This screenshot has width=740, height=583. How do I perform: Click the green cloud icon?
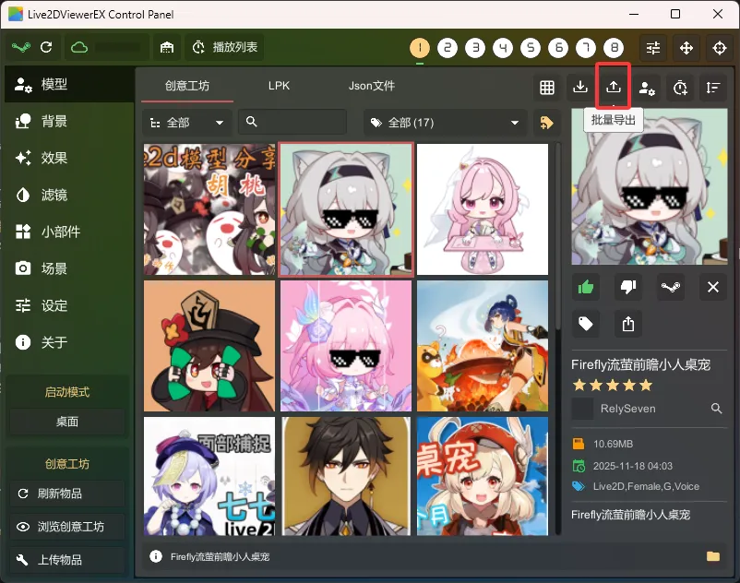pos(79,47)
